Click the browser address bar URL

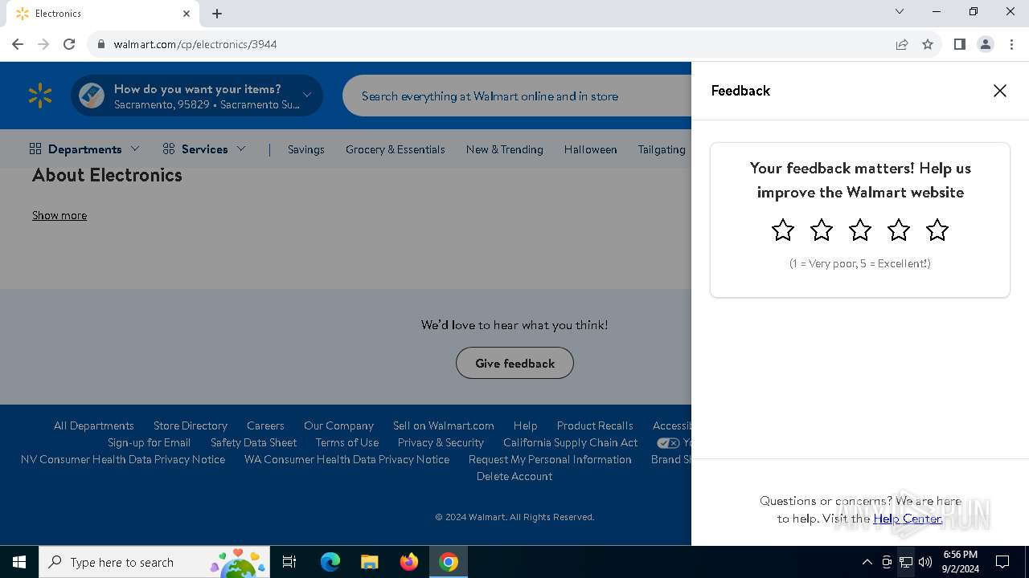[195, 44]
